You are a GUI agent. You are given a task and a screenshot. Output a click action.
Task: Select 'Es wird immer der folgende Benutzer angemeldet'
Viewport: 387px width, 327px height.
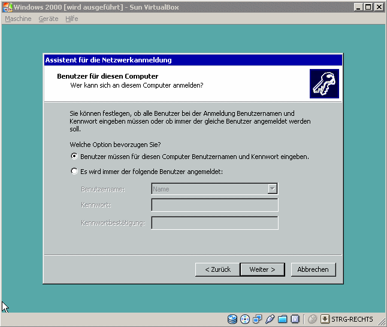74,172
